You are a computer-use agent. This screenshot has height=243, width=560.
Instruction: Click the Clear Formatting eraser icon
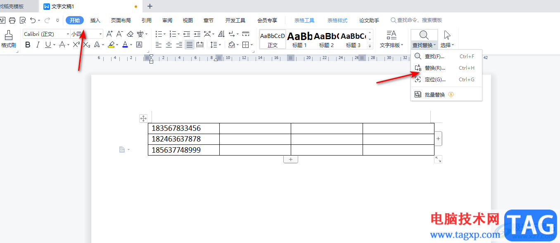pyautogui.click(x=130, y=34)
